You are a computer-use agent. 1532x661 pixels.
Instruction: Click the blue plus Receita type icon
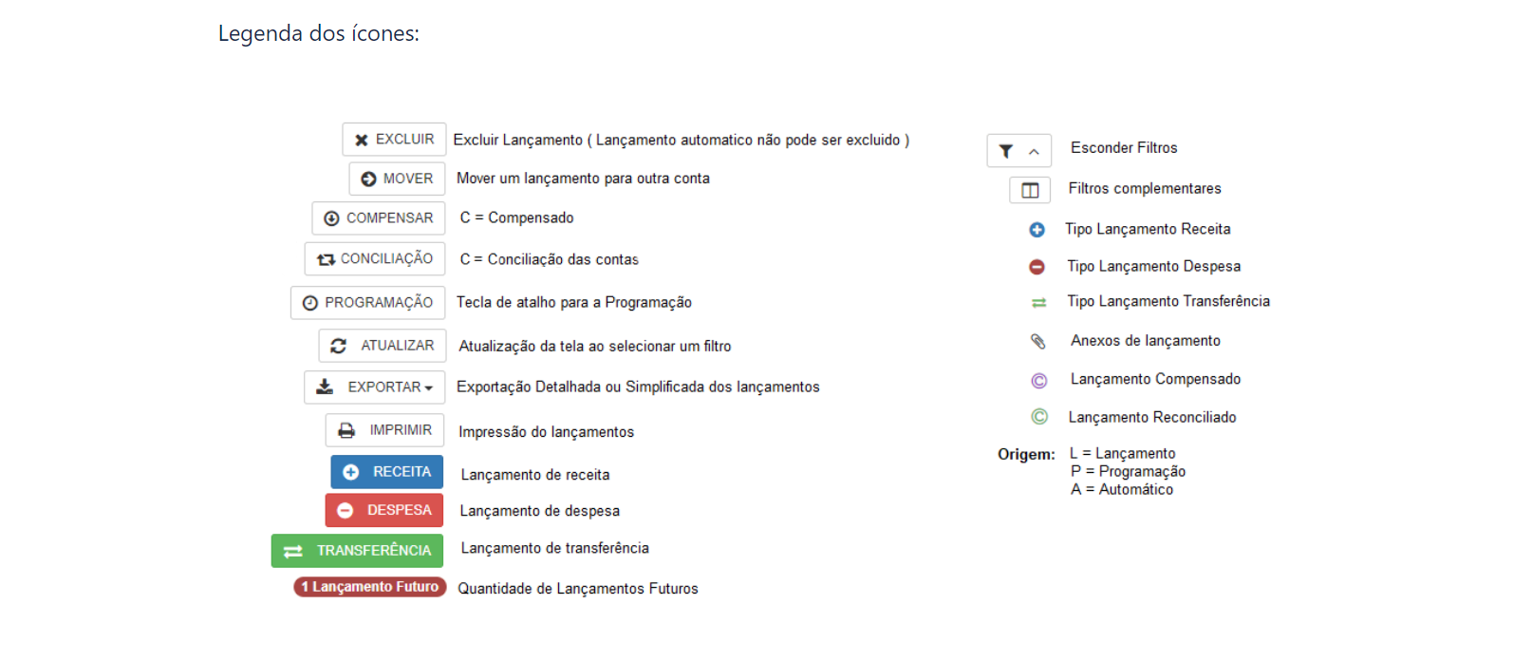coord(1037,230)
